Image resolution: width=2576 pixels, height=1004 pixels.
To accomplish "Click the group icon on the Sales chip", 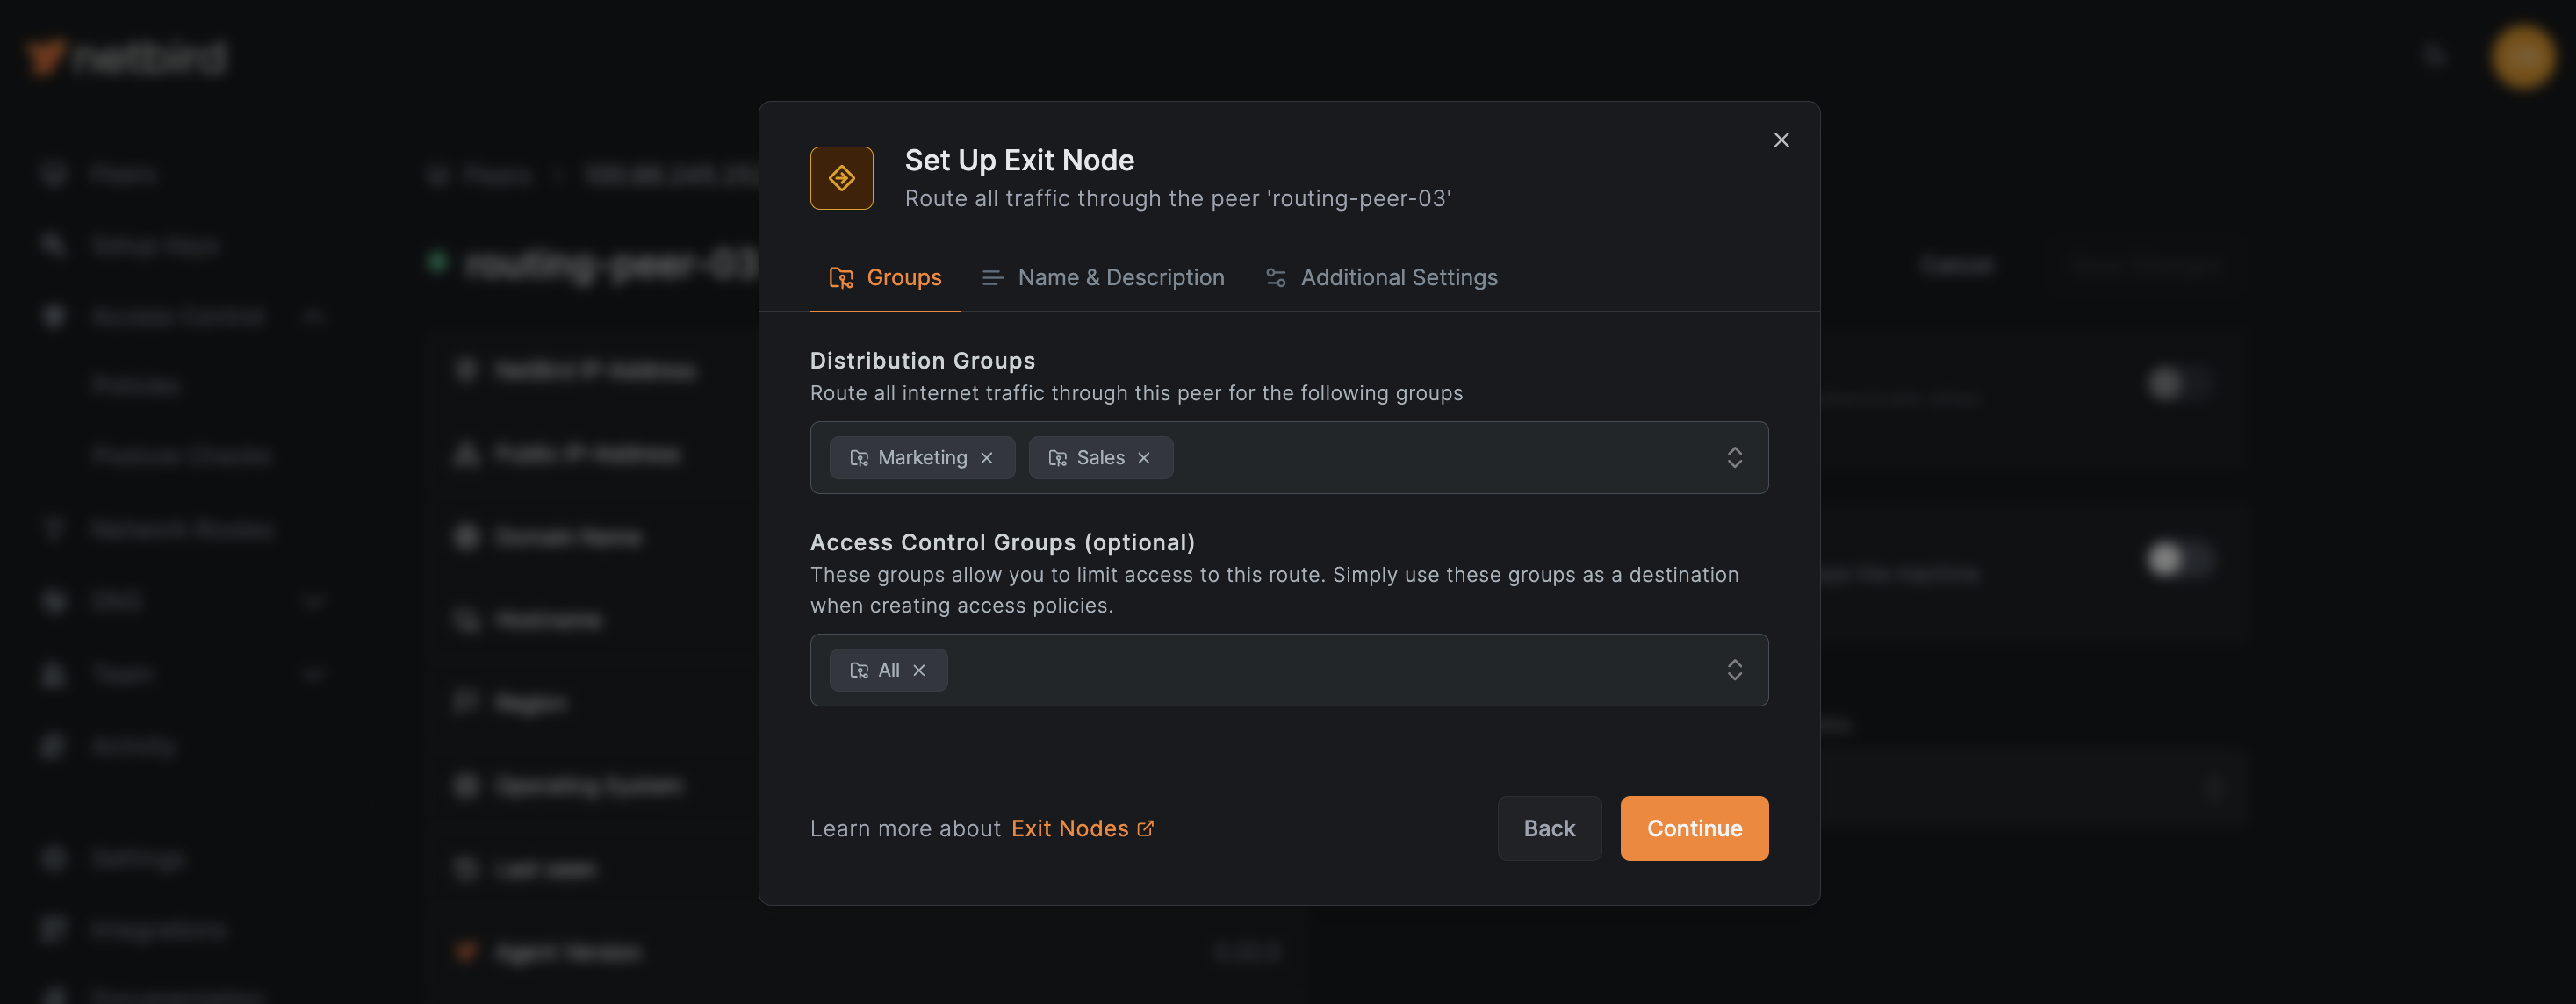I will [1057, 457].
